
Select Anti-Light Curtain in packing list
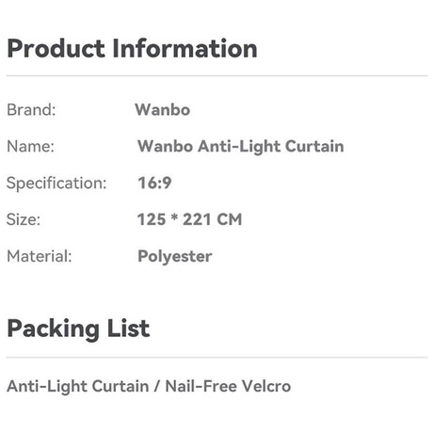(78, 386)
